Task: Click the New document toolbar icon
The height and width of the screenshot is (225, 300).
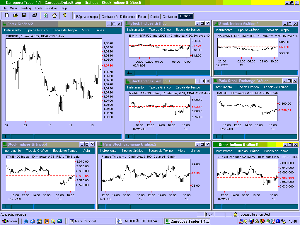Action: [7, 15]
